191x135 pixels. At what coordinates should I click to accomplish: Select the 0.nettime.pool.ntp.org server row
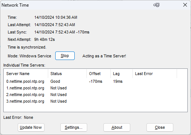point(95,81)
